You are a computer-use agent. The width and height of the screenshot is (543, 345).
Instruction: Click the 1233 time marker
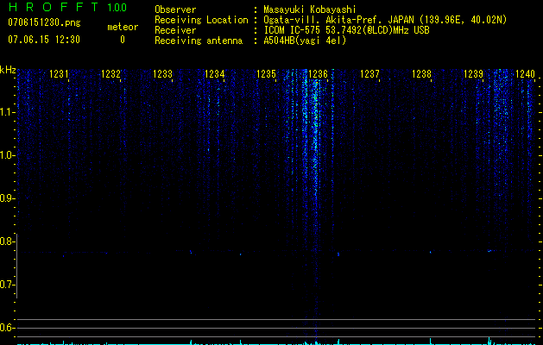[x=162, y=74]
